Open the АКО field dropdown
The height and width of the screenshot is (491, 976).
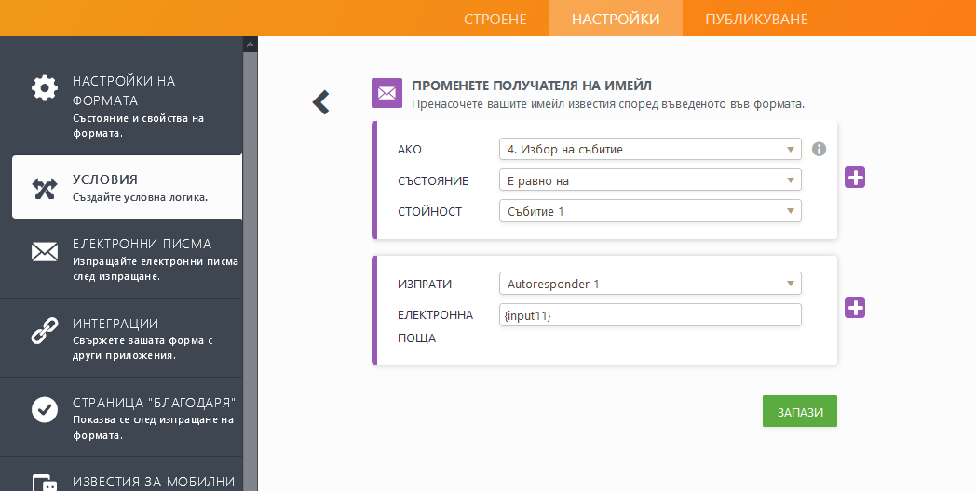650,149
